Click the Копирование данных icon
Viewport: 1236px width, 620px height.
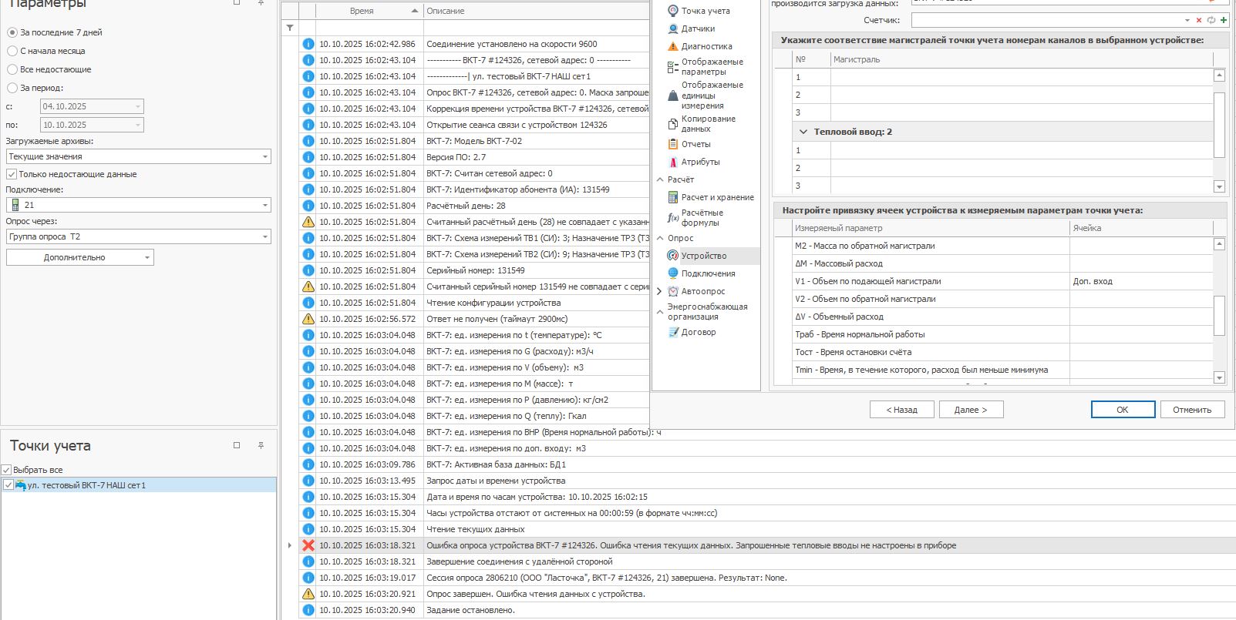coord(672,124)
